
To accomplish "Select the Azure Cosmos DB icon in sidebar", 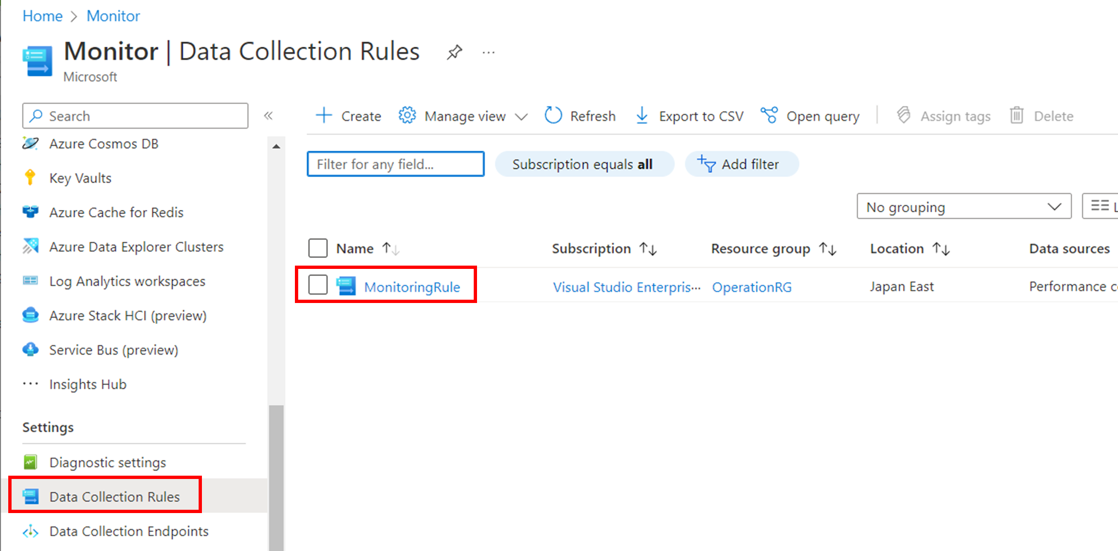I will click(31, 144).
